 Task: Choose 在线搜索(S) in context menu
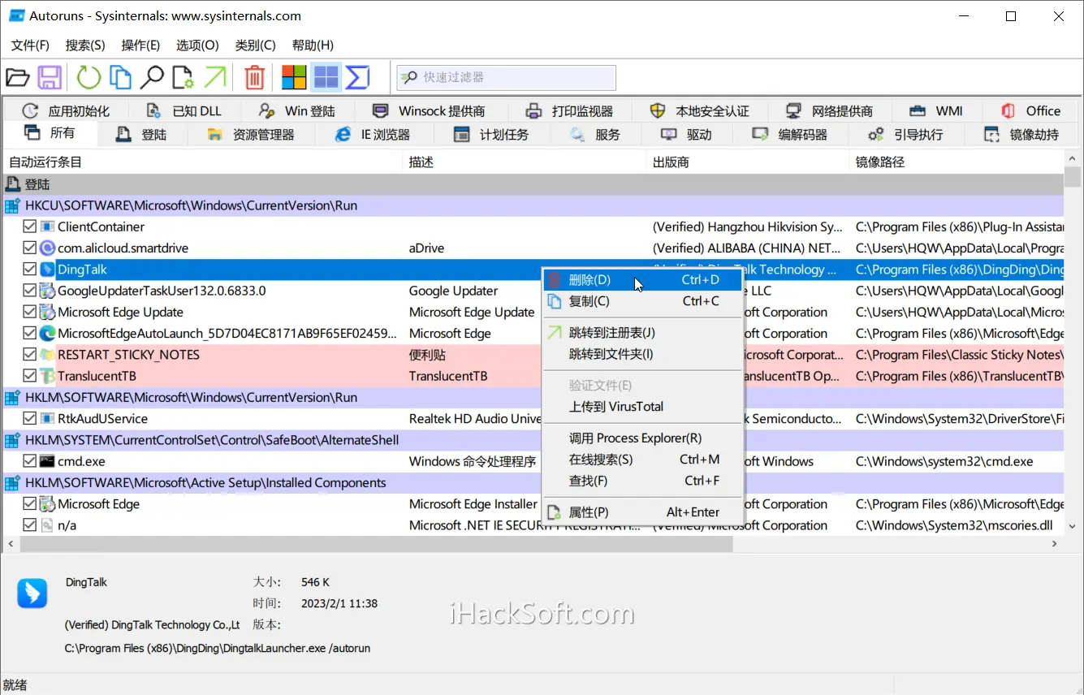click(x=642, y=460)
